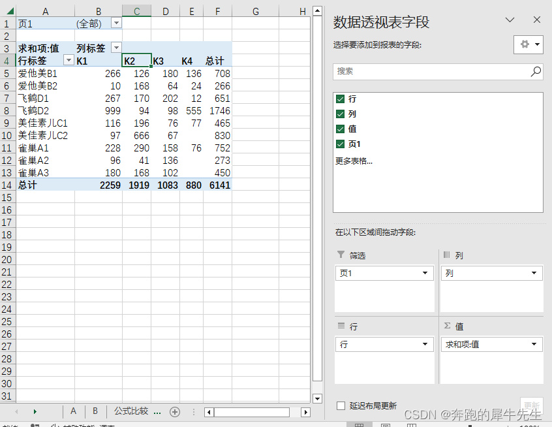Click vertical scrollbar down arrow

[x=317, y=399]
